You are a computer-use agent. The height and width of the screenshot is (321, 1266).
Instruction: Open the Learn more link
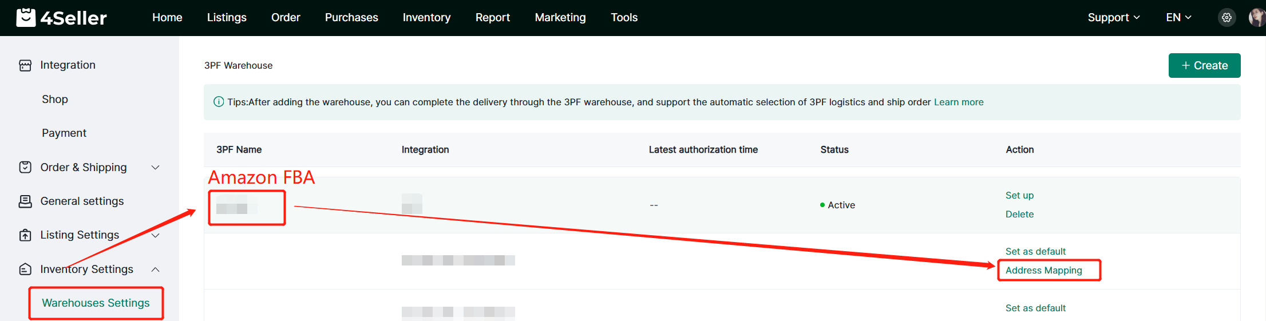[x=959, y=102]
